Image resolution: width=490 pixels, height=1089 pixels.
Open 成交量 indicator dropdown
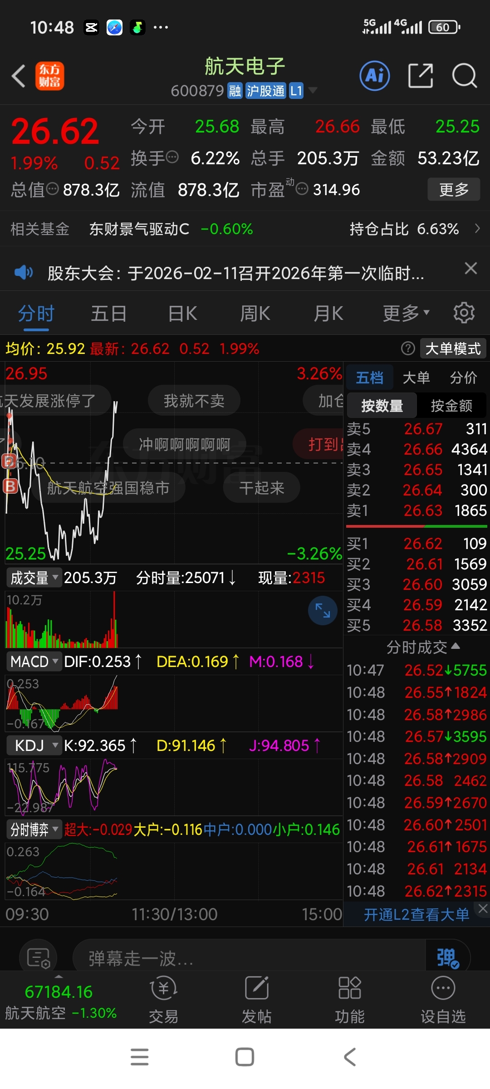(34, 578)
